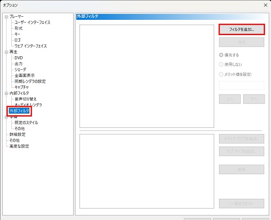
Task: Click the empty external filter list box
Action: click(x=146, y=76)
